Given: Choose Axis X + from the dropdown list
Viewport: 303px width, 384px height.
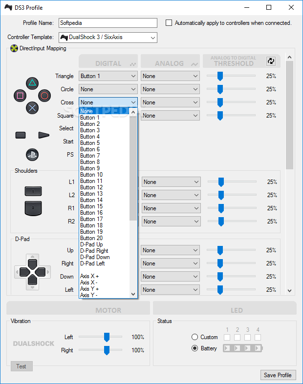Looking at the screenshot, I should click(x=104, y=276).
